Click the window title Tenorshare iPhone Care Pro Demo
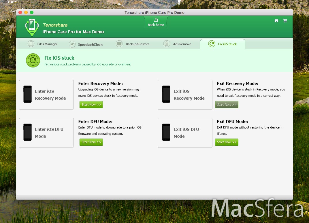The height and width of the screenshot is (223, 309). click(x=154, y=12)
